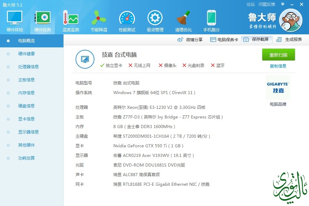Click the 复制信息 link

click(x=278, y=66)
